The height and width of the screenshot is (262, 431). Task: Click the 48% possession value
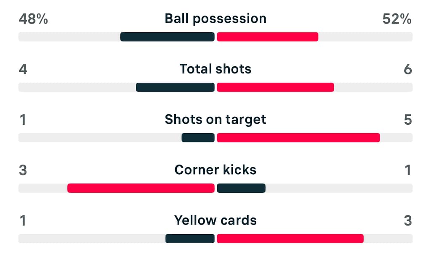(x=33, y=19)
